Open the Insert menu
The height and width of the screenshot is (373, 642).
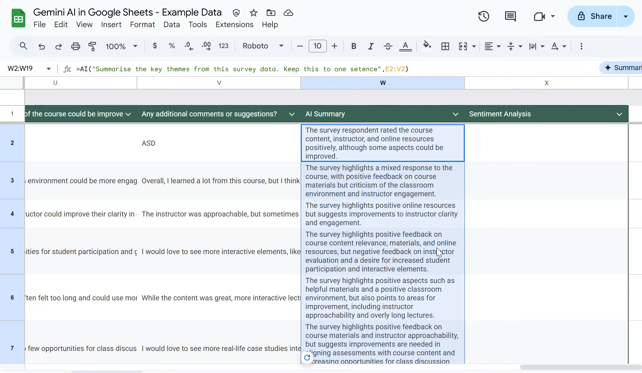coord(111,25)
